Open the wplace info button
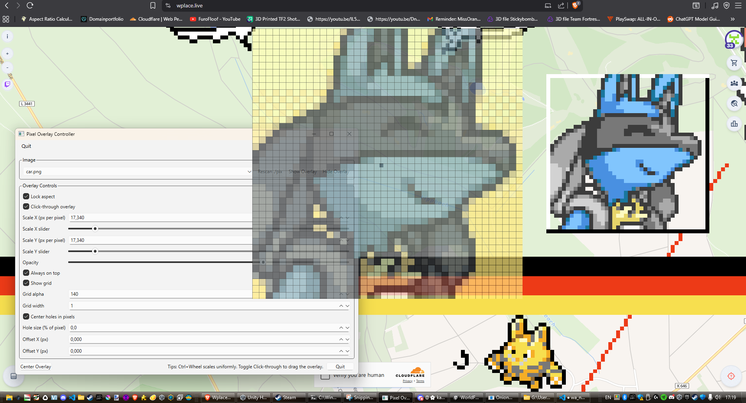Viewport: 746px width, 403px height. (x=7, y=36)
